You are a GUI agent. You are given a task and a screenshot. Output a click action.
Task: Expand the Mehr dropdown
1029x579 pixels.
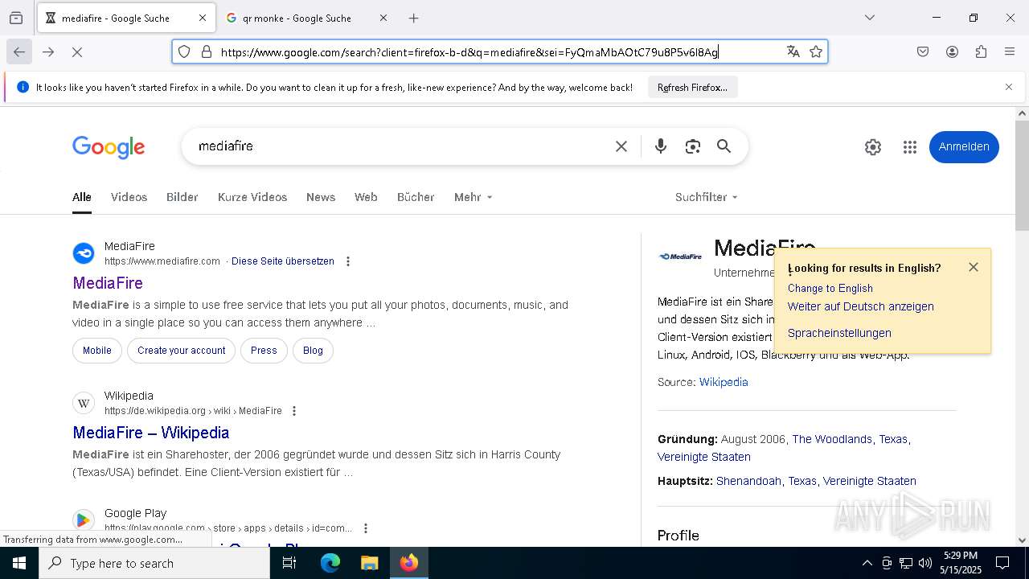[x=473, y=197]
